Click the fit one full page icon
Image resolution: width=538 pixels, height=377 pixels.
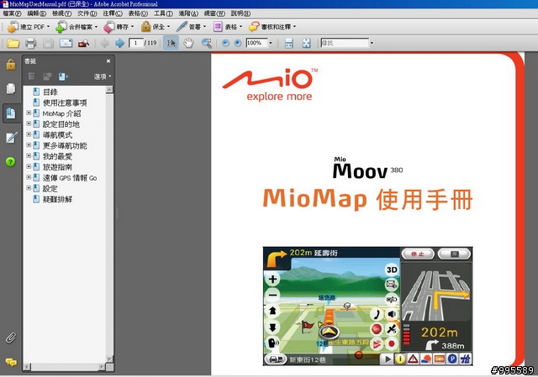point(306,43)
